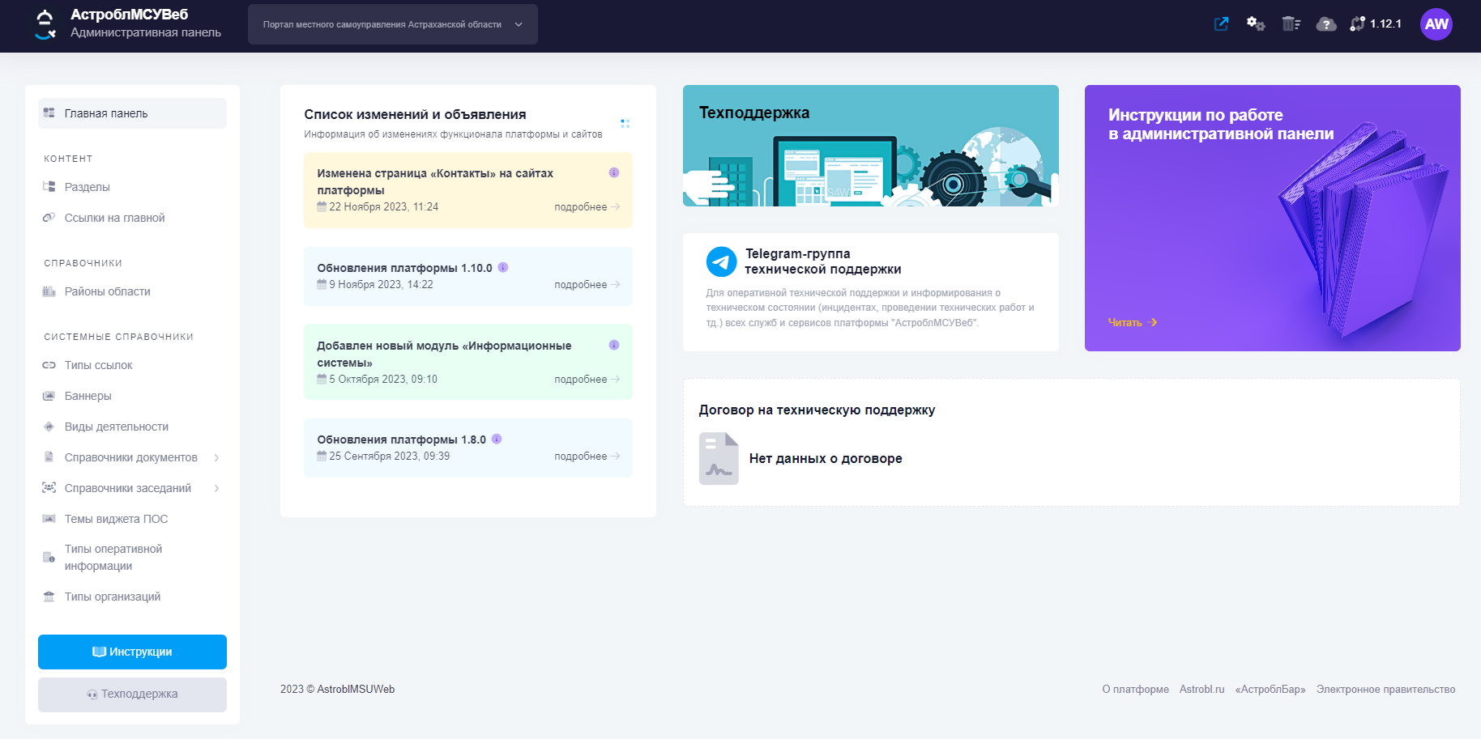Click the Telegram support group icon
The height and width of the screenshot is (739, 1481).
[721, 261]
